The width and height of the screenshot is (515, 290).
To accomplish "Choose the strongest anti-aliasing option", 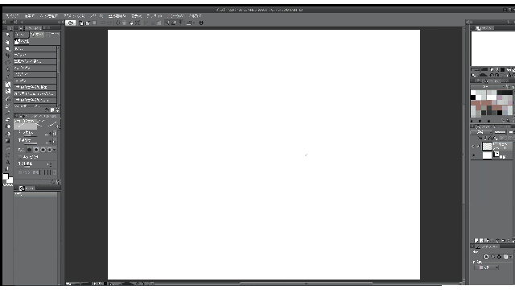I will point(50,150).
